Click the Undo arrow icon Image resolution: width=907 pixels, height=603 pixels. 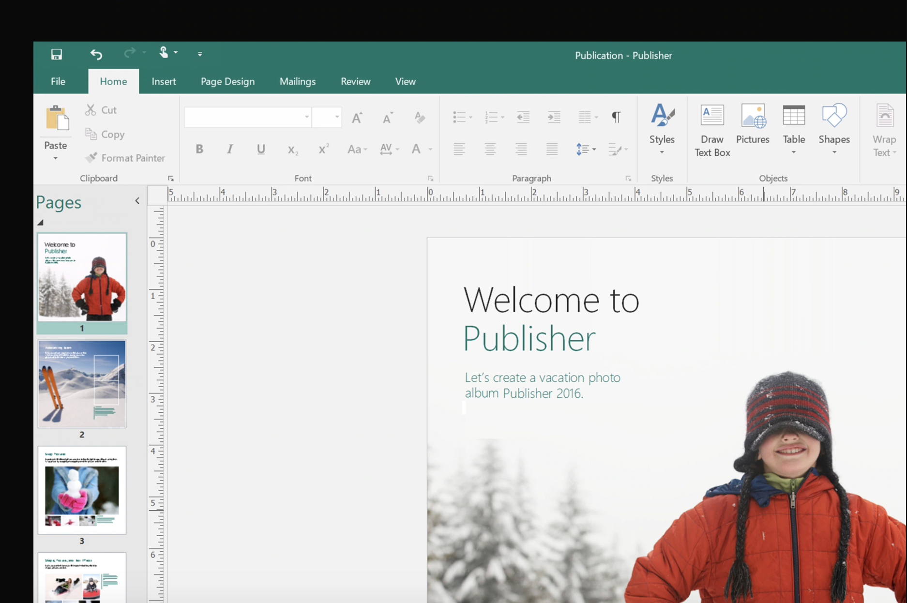click(96, 54)
